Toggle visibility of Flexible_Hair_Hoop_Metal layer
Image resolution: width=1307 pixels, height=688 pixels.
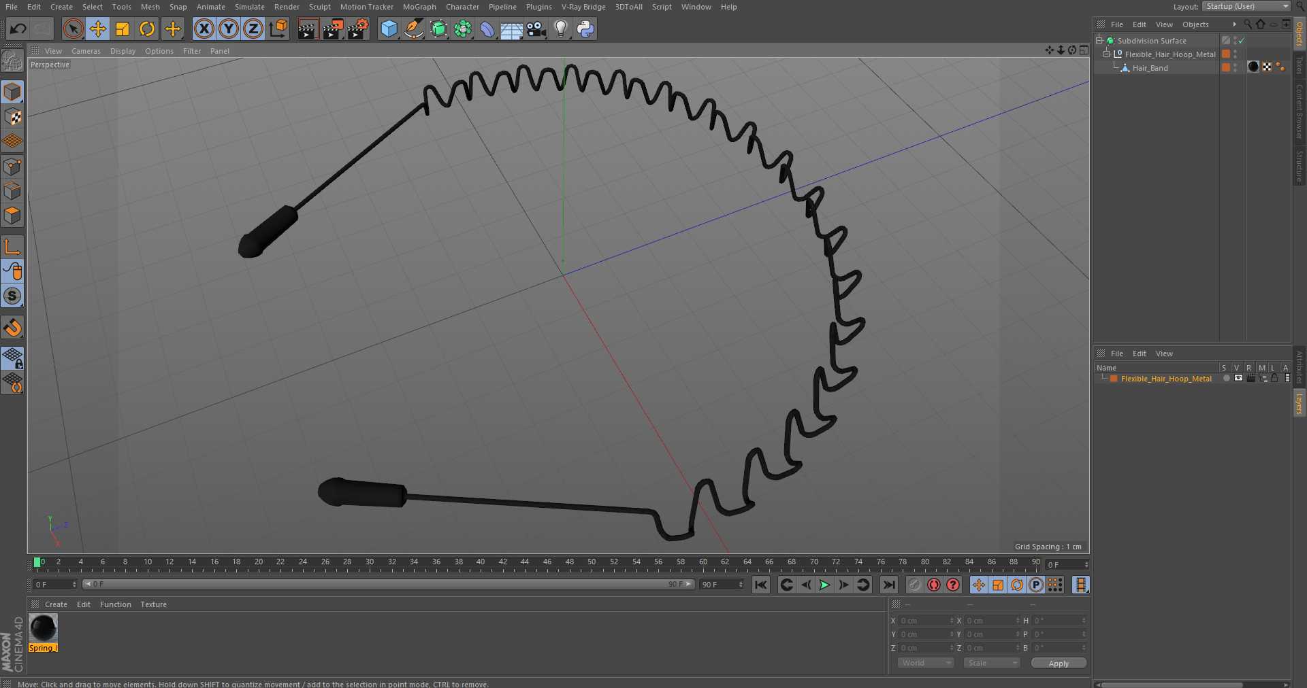pos(1238,378)
